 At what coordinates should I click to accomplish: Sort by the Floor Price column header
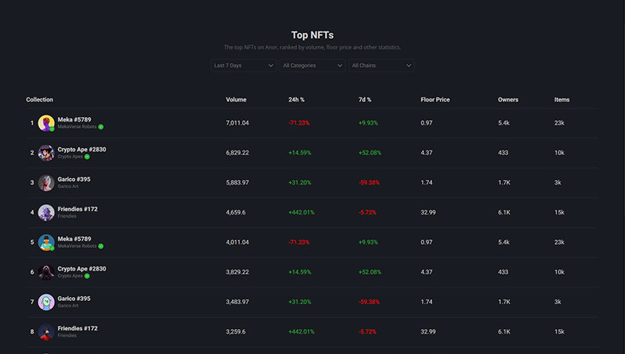tap(435, 100)
